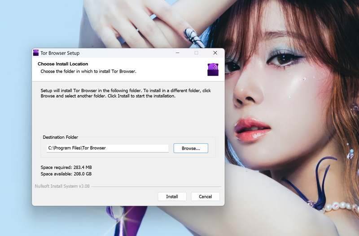This screenshot has height=236, width=359.
Task: Minimize the Tor Browser Setup window
Action: point(177,53)
